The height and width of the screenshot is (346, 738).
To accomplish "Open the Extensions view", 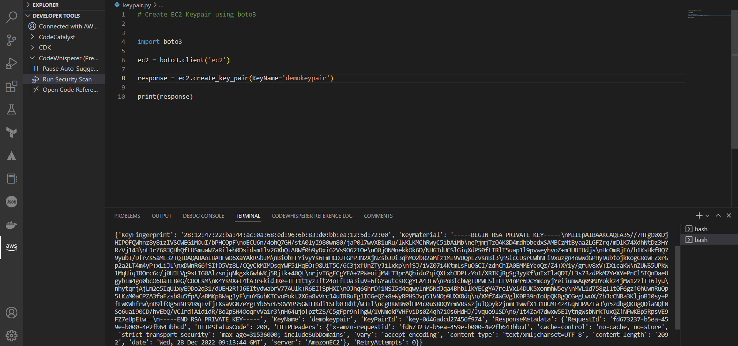I will [12, 86].
